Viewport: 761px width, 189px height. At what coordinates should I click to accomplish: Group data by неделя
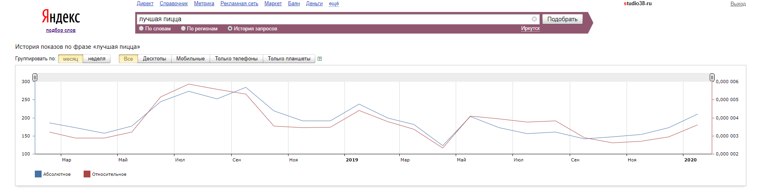pyautogui.click(x=96, y=59)
